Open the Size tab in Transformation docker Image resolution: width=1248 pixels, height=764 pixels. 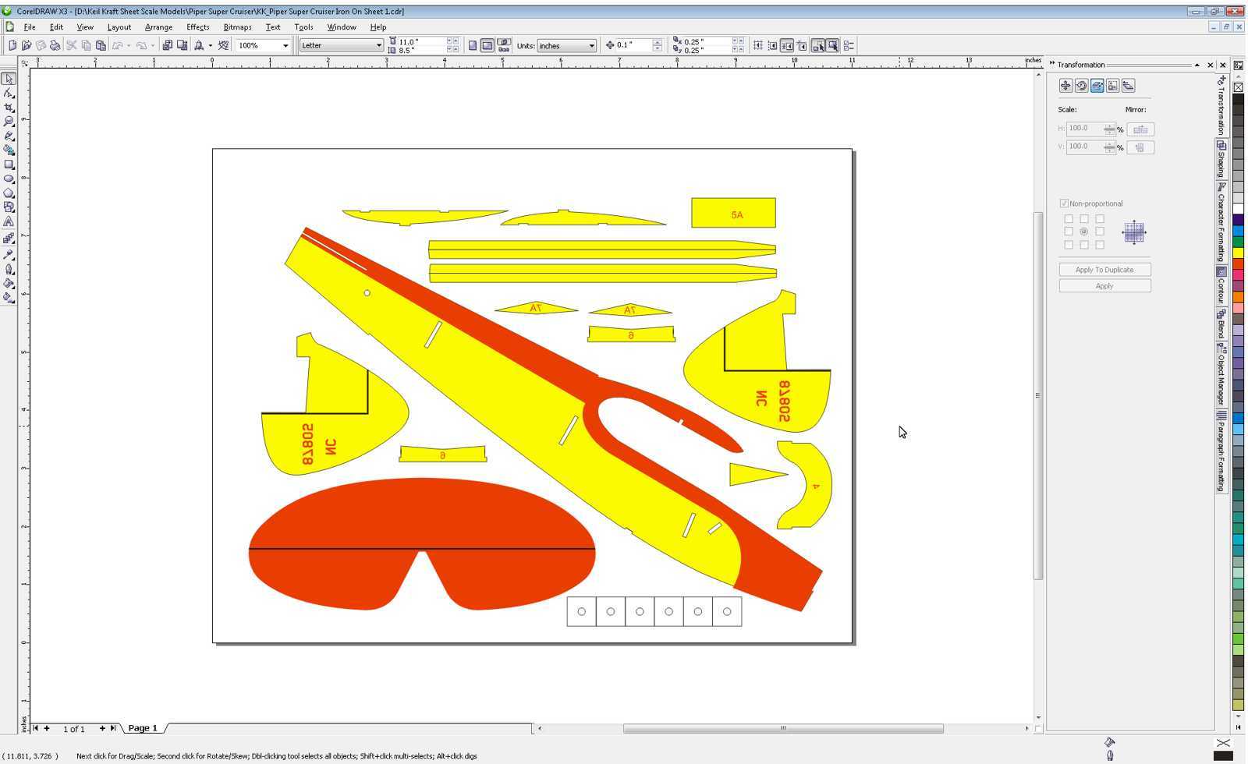(1112, 86)
